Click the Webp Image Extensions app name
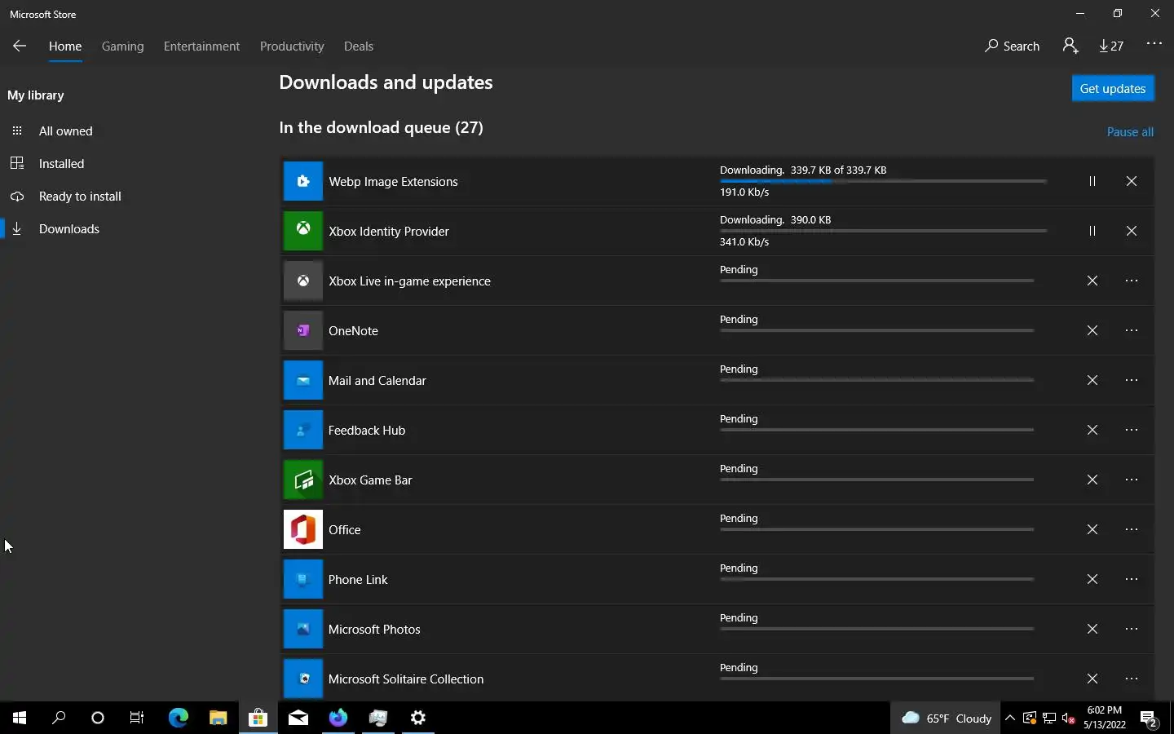Image resolution: width=1174 pixels, height=734 pixels. click(x=393, y=182)
